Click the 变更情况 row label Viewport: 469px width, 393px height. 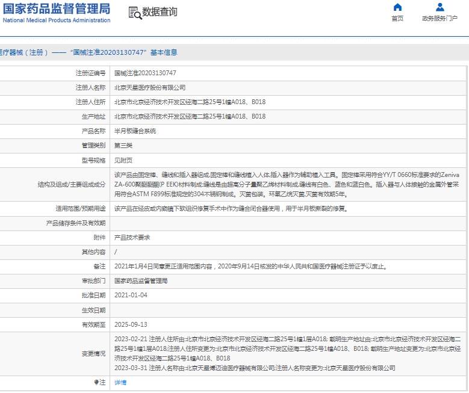[x=94, y=353]
